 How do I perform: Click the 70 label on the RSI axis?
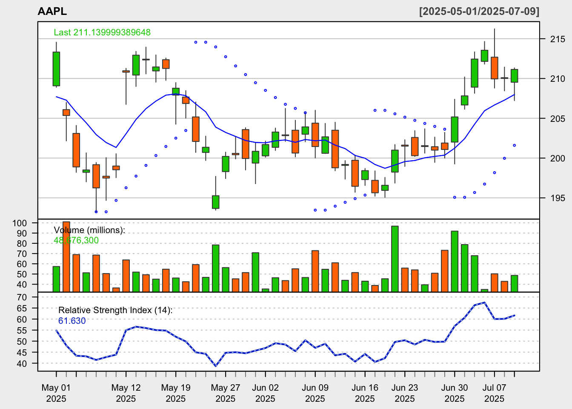coord(22,297)
